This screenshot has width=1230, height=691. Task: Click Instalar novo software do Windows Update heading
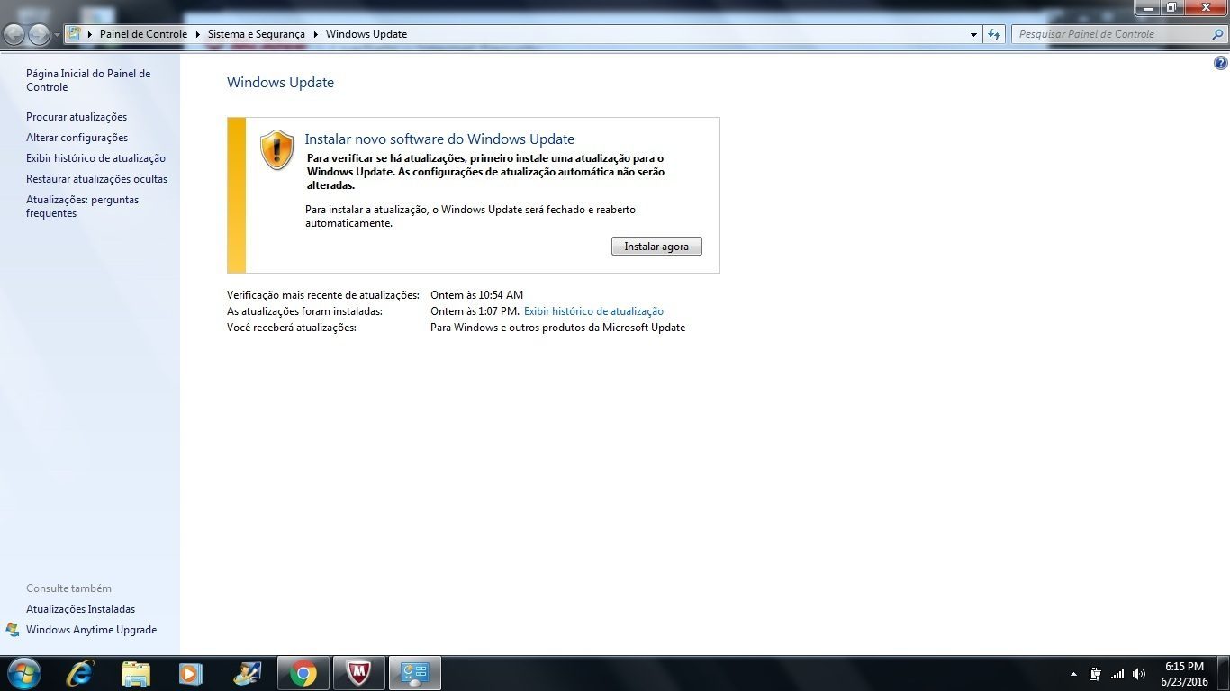click(x=439, y=139)
